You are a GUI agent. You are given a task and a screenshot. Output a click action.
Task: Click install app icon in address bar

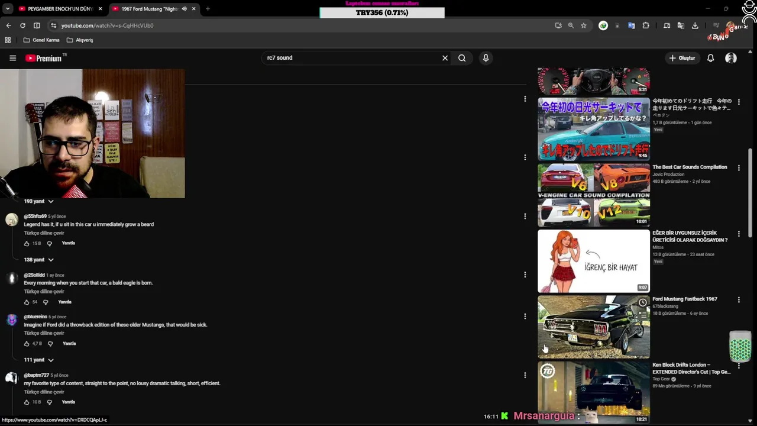tap(558, 25)
